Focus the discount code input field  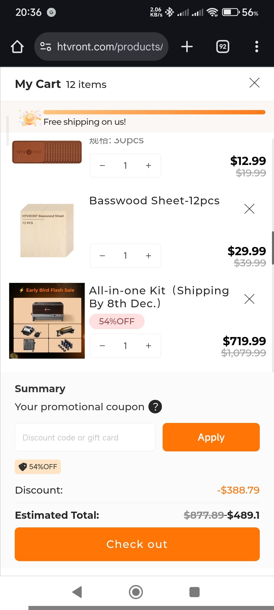(85, 437)
